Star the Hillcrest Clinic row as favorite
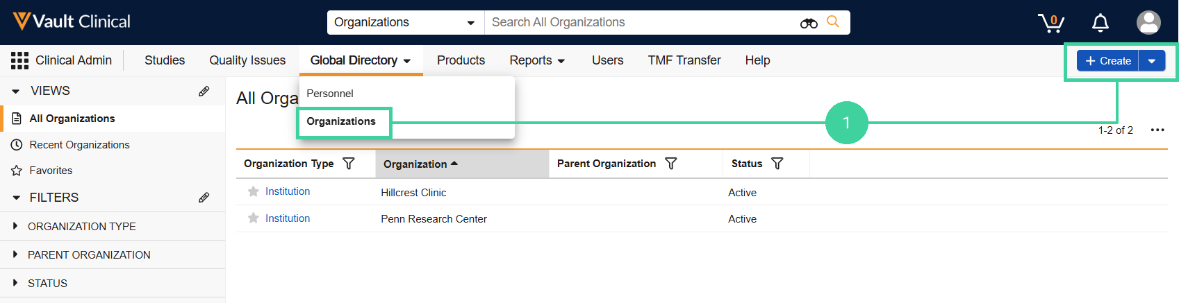This screenshot has height=303, width=1179. [x=254, y=191]
